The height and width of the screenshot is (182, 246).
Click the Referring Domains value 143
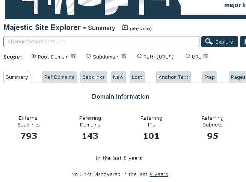[x=90, y=136]
